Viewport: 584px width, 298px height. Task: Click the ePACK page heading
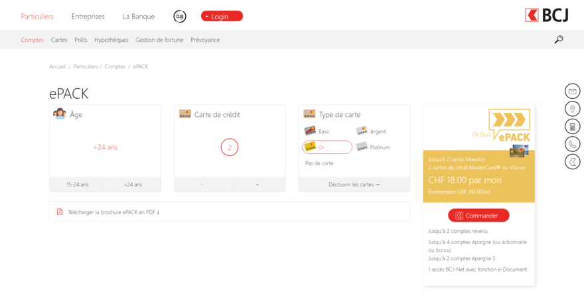click(x=69, y=94)
